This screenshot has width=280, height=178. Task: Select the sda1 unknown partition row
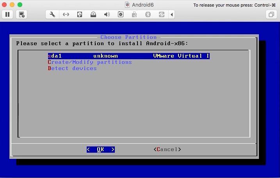(129, 56)
